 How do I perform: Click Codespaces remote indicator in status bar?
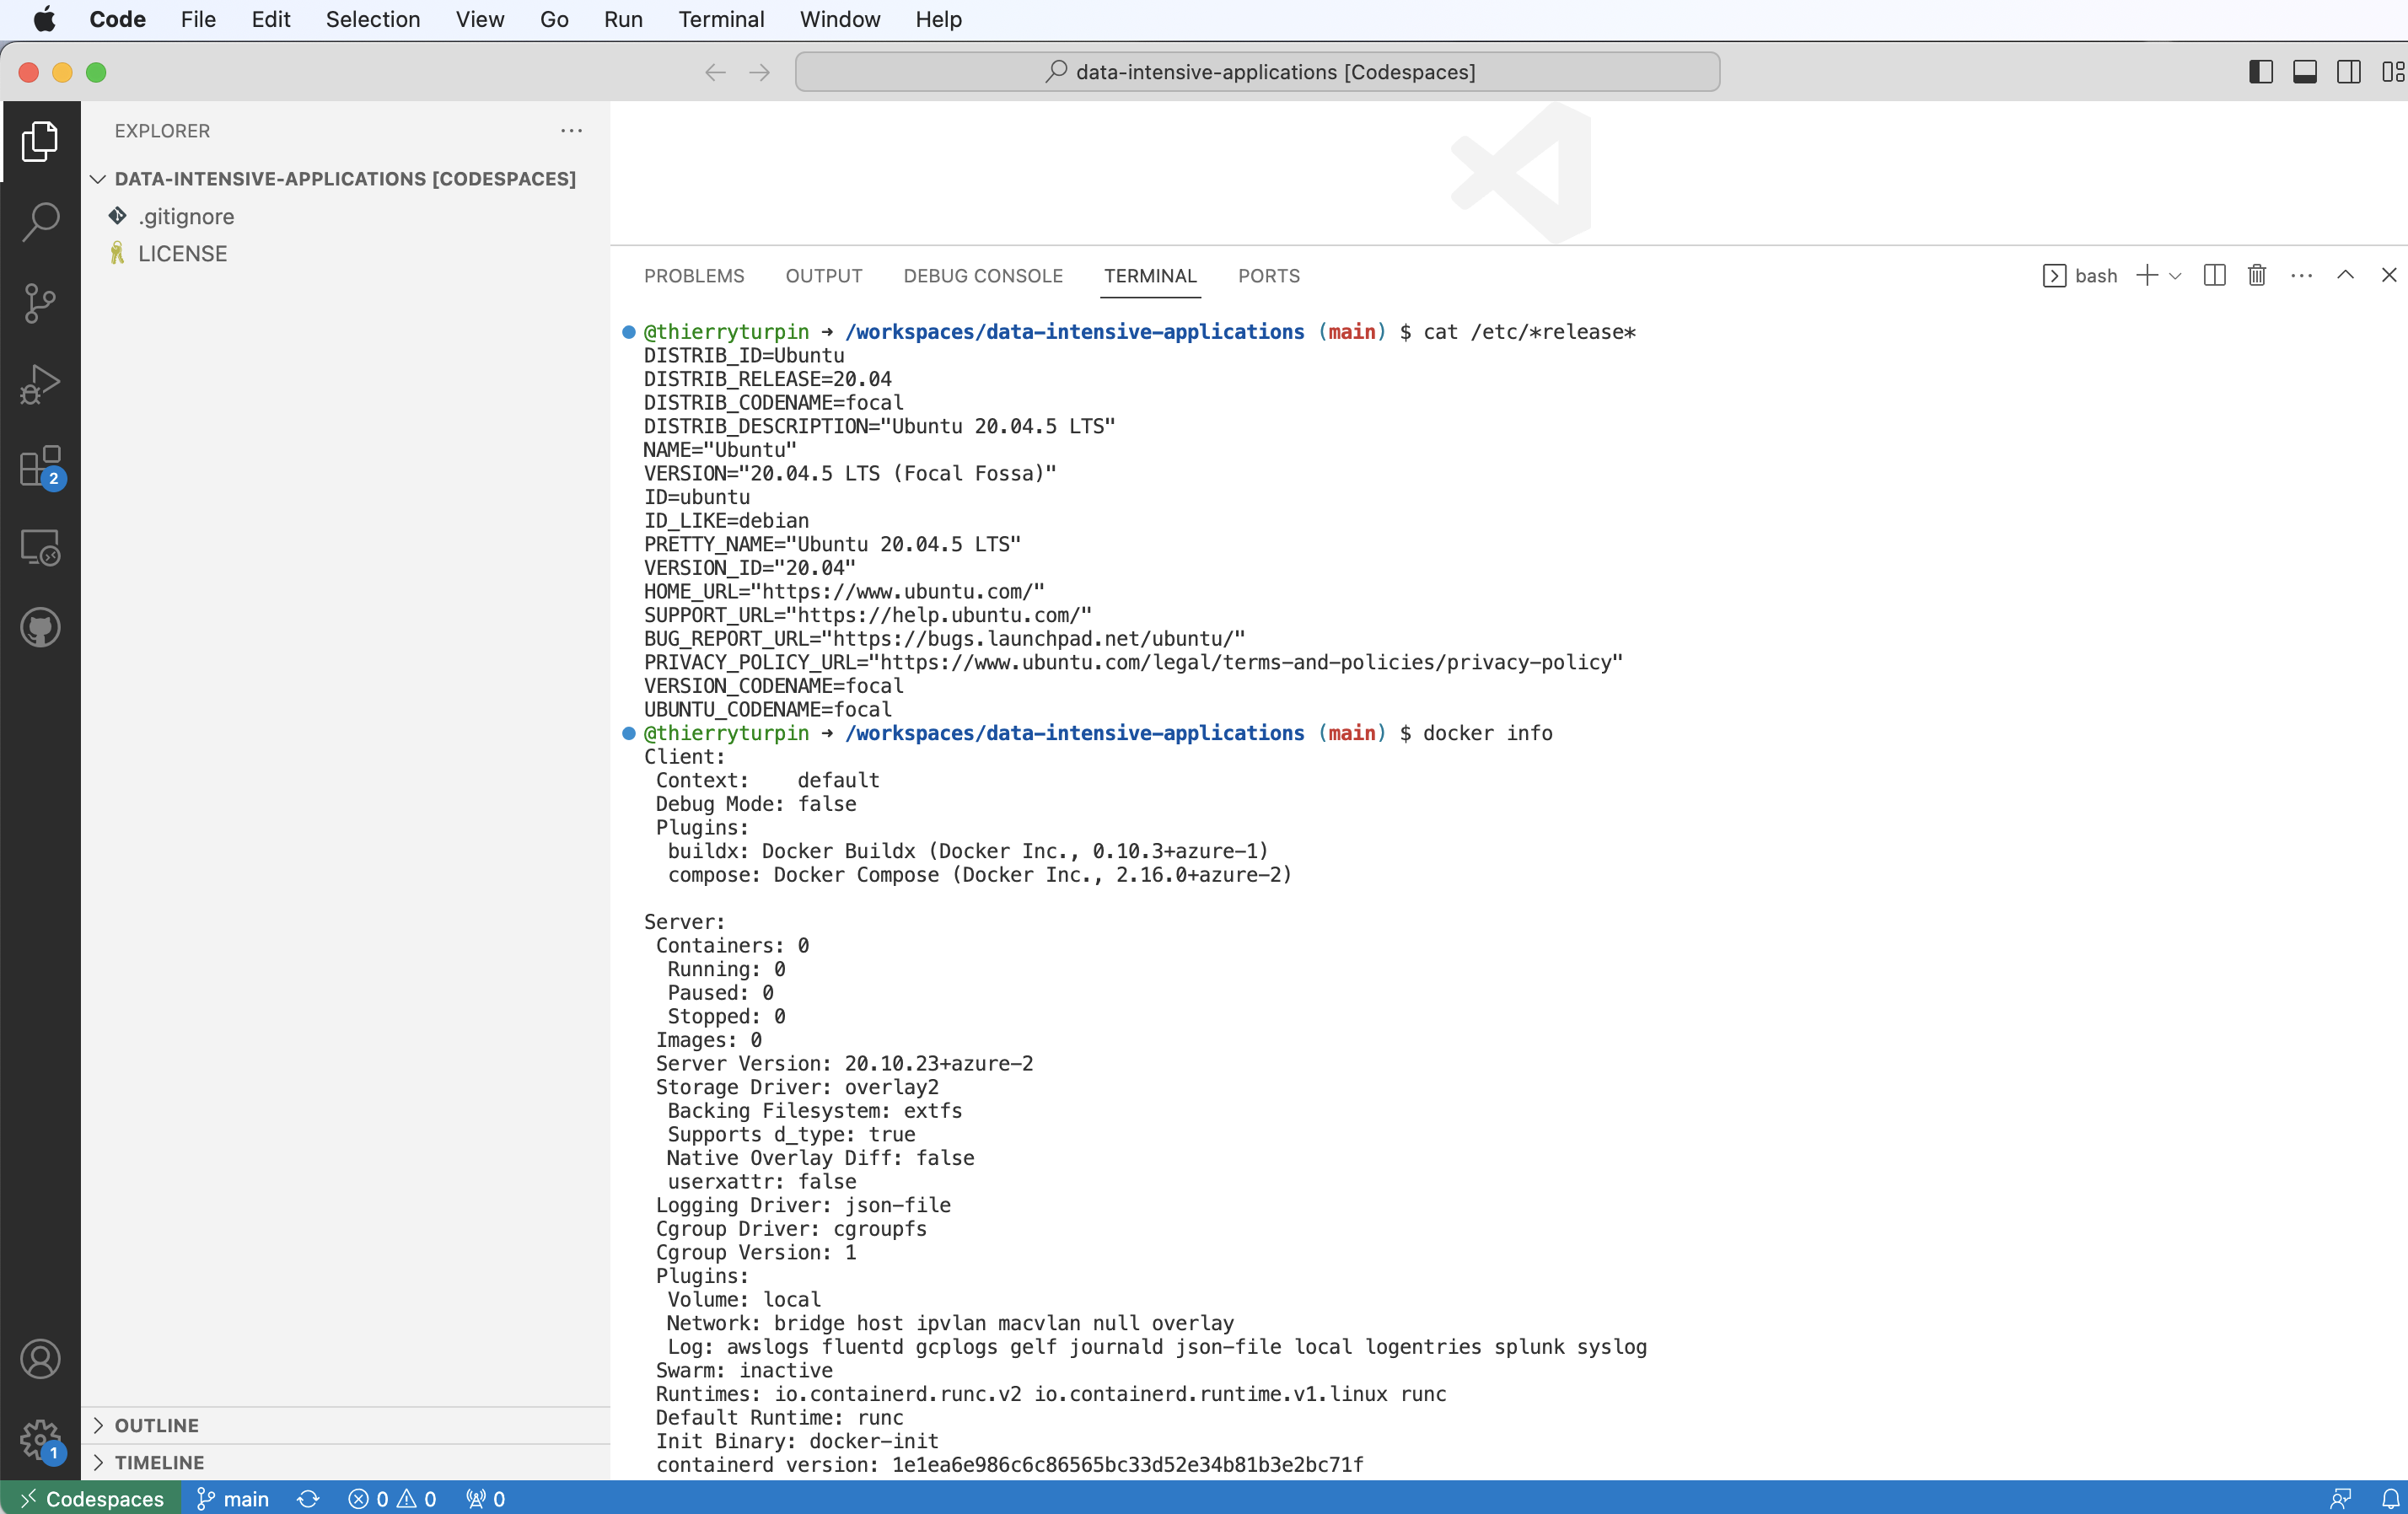[x=92, y=1498]
